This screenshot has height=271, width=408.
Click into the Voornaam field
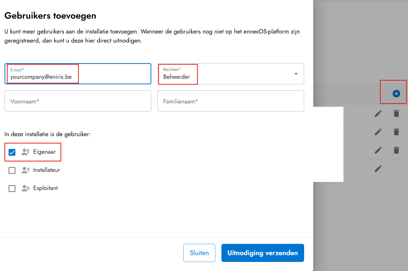pyautogui.click(x=78, y=101)
